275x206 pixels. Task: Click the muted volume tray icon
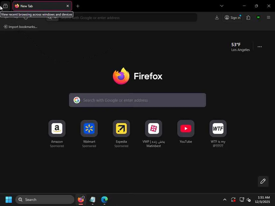coord(249,200)
